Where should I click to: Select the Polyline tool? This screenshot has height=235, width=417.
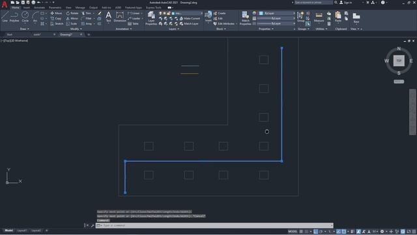pyautogui.click(x=14, y=17)
